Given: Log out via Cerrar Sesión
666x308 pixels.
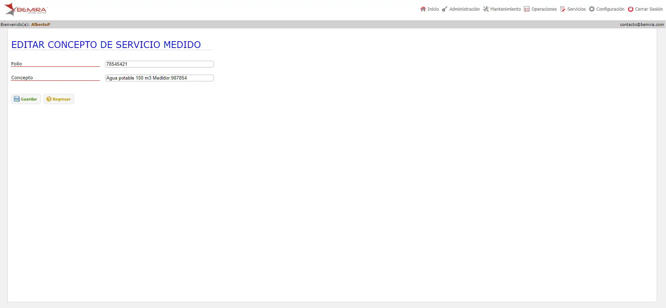Looking at the screenshot, I should click(645, 9).
